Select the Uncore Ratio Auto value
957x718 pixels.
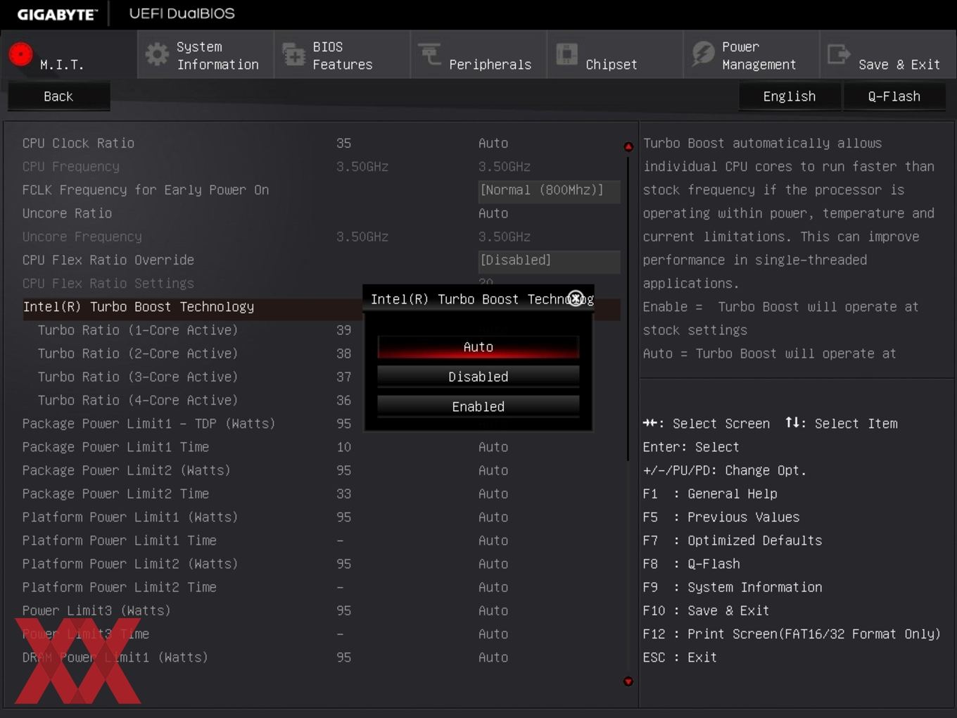pos(493,213)
